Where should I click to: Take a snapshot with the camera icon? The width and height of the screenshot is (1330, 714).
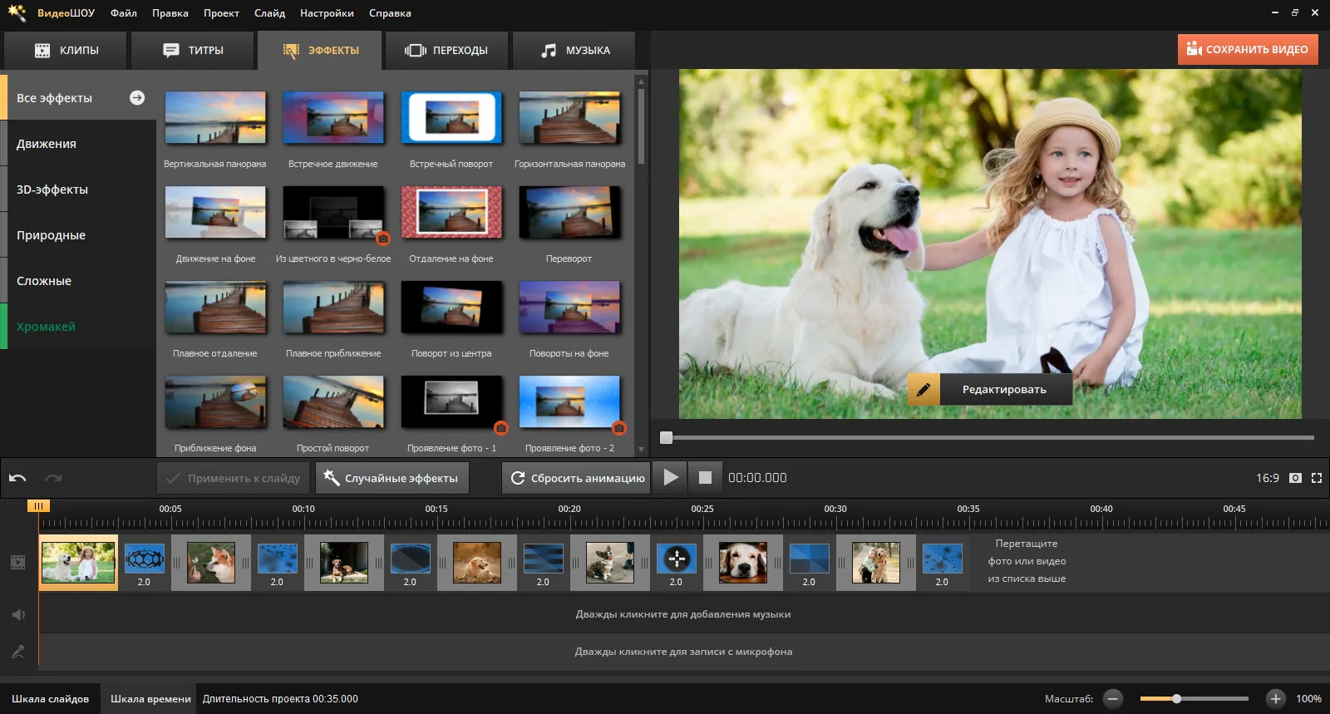click(1295, 478)
